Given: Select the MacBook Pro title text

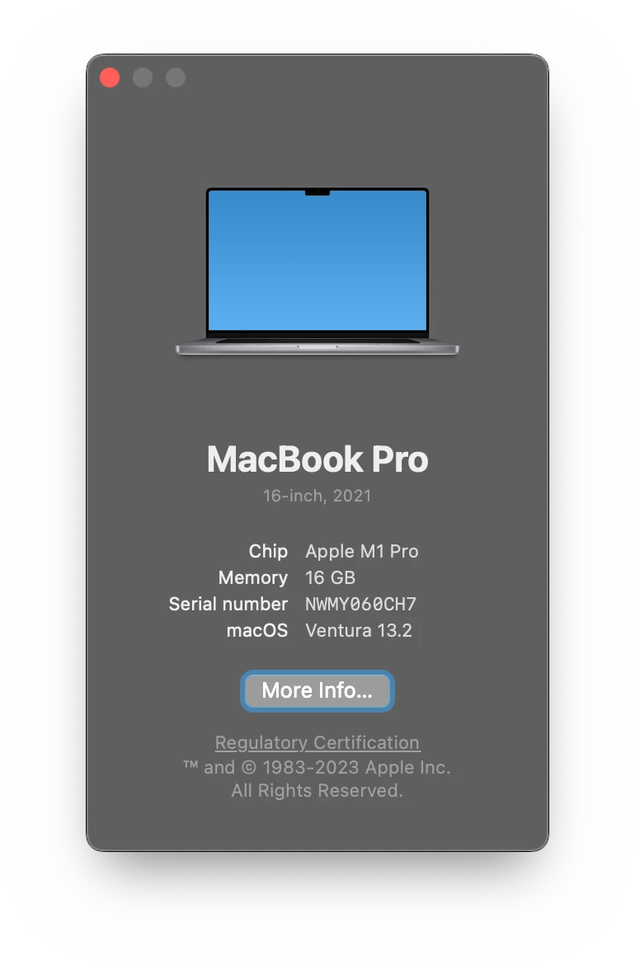Looking at the screenshot, I should tap(317, 459).
